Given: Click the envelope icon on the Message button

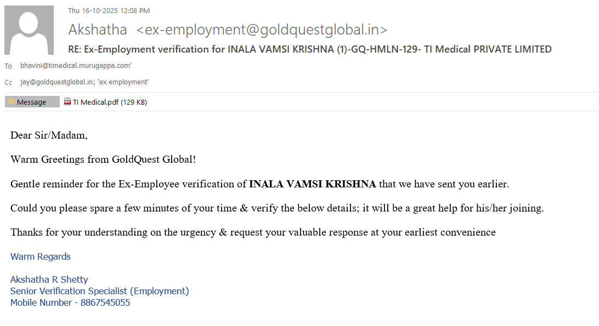Looking at the screenshot, I should click(11, 102).
